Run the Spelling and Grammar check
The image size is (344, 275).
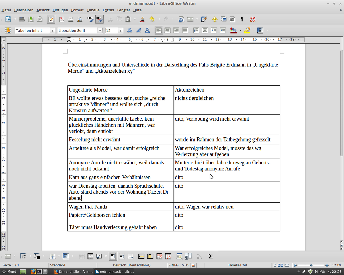pos(90,19)
